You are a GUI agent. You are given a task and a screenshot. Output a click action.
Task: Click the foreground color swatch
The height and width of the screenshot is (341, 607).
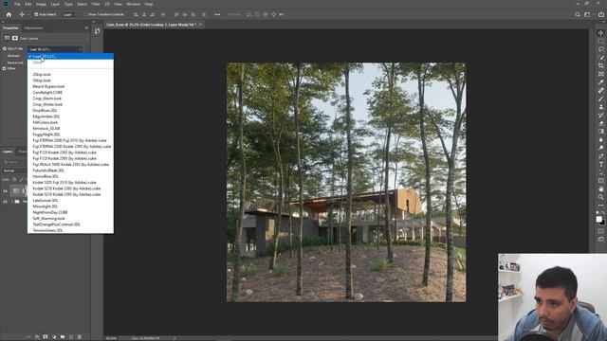(x=598, y=219)
